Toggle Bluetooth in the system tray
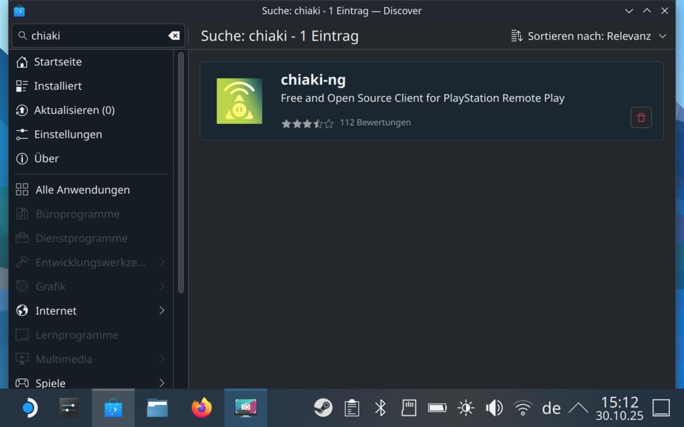This screenshot has height=427, width=684. (x=380, y=408)
